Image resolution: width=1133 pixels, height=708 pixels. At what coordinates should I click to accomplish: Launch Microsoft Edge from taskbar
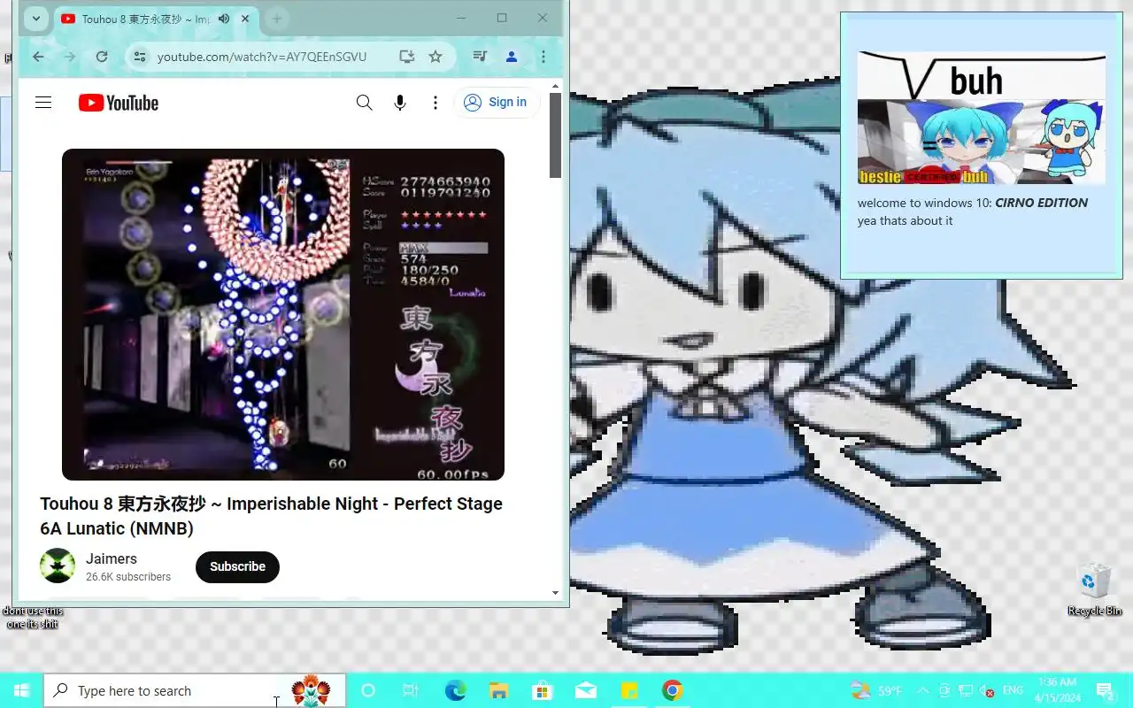(x=455, y=690)
